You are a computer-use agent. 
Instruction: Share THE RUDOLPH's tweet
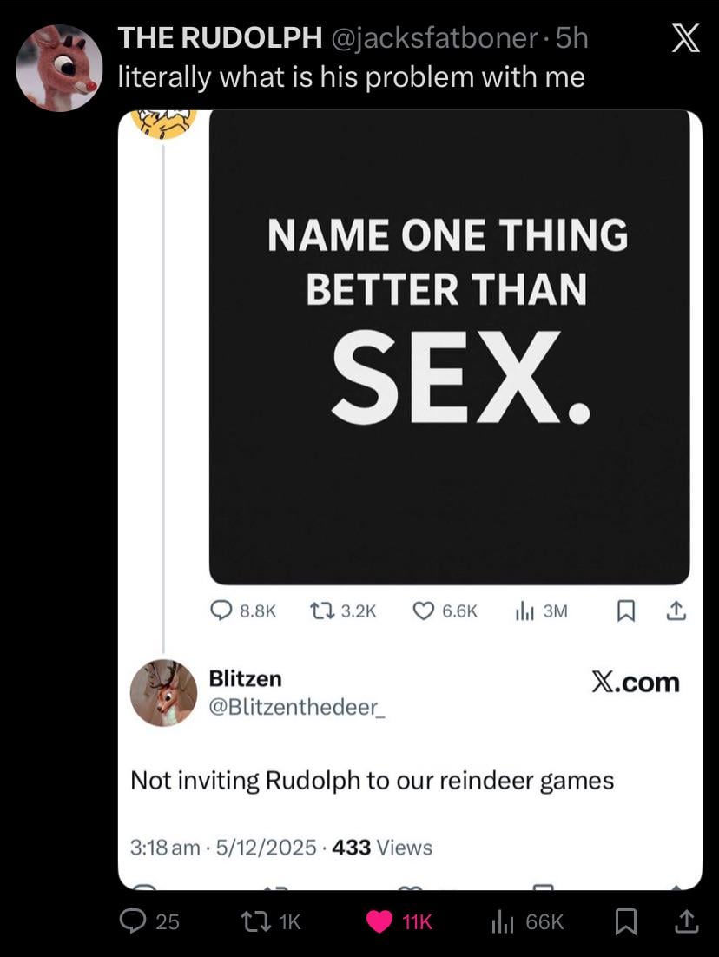pos(685,921)
